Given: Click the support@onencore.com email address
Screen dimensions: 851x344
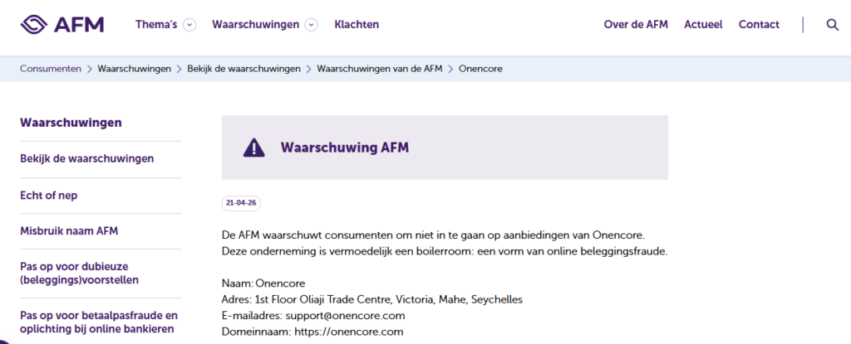Looking at the screenshot, I should coord(345,315).
